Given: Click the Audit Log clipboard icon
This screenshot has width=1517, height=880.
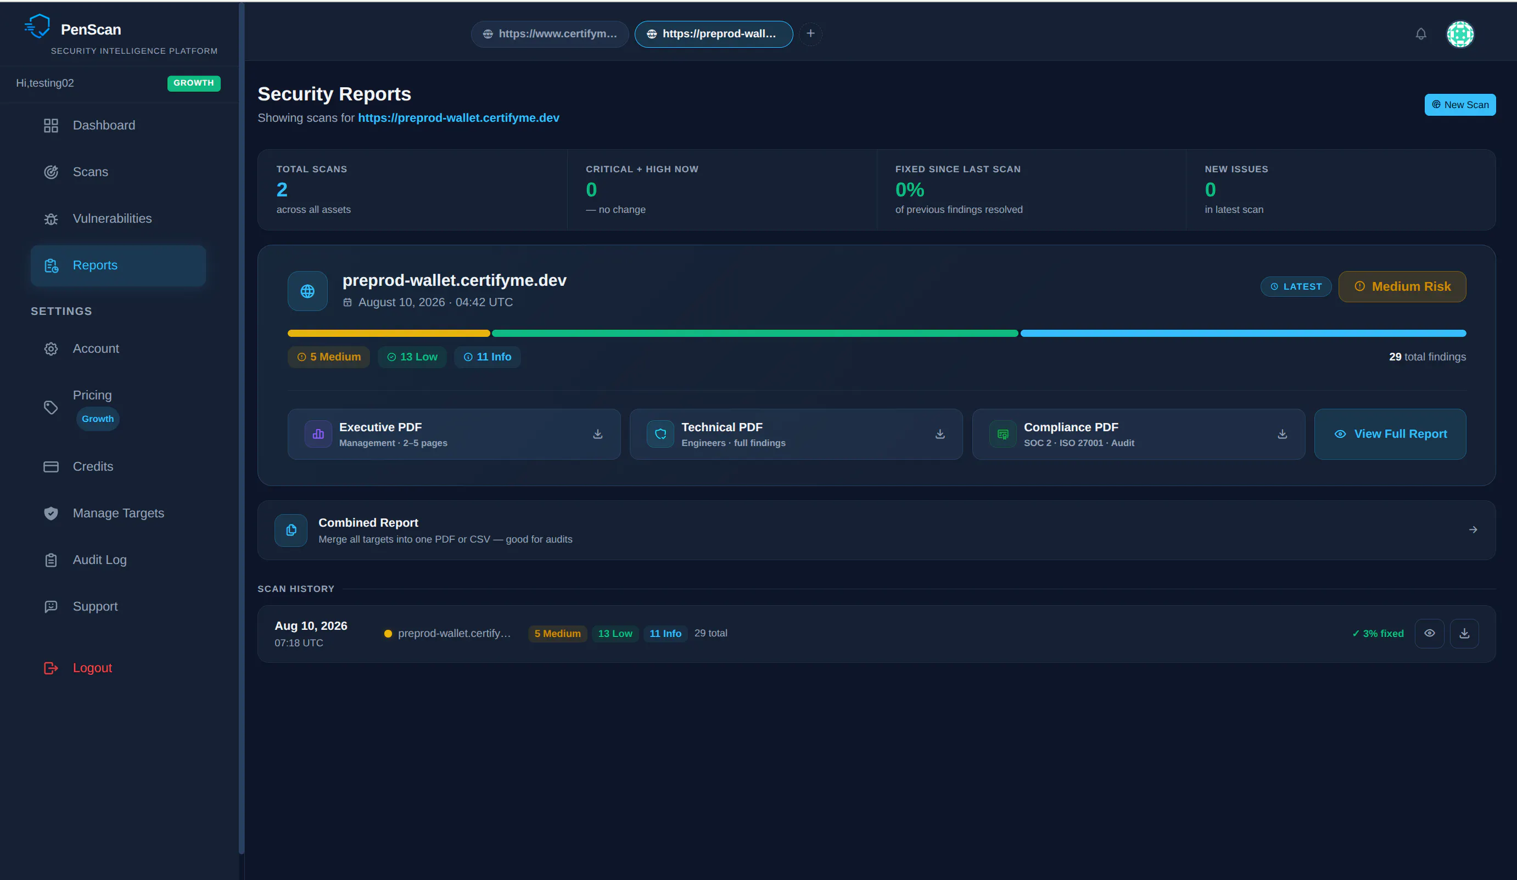Looking at the screenshot, I should (51, 560).
